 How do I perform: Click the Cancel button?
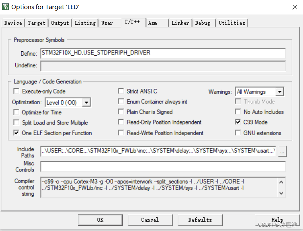click(x=150, y=220)
